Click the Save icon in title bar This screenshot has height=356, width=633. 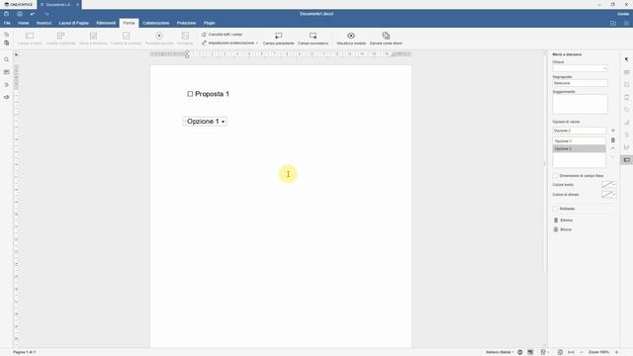click(x=7, y=14)
